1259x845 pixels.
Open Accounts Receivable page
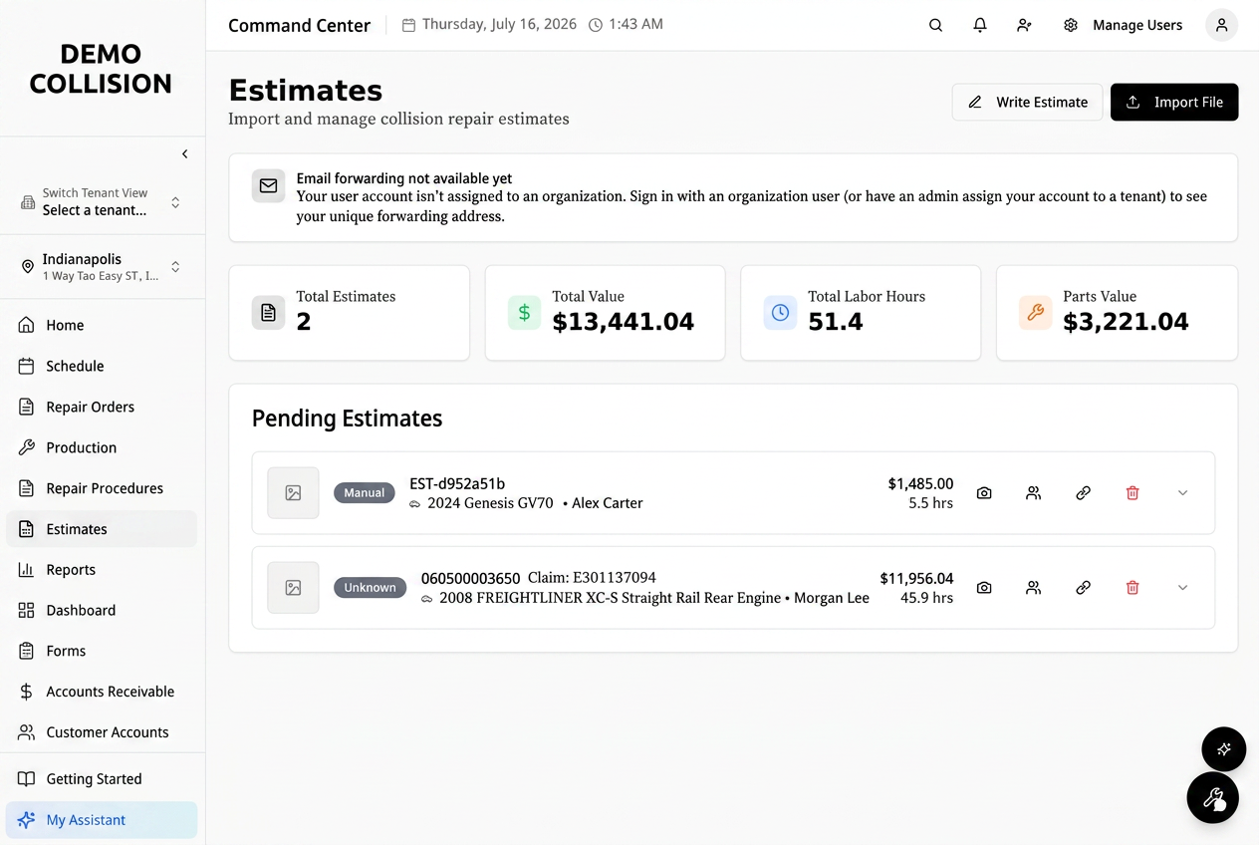(x=102, y=692)
